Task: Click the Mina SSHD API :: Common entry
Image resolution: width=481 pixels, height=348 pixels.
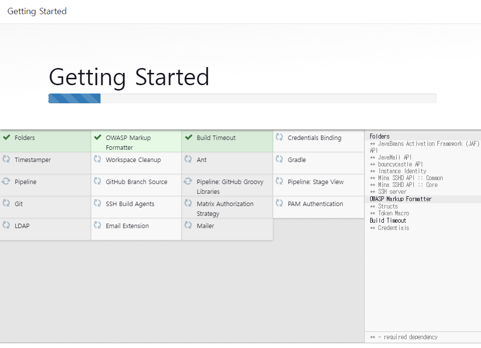Action: (406, 178)
